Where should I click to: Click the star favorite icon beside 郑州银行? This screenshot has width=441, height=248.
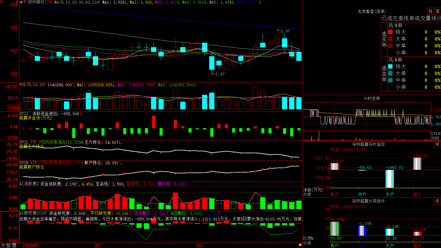[x=21, y=2]
